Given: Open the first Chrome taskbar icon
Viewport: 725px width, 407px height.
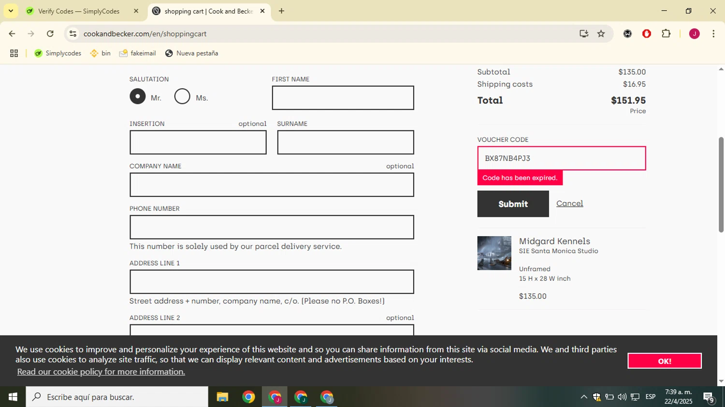Looking at the screenshot, I should click(x=248, y=397).
